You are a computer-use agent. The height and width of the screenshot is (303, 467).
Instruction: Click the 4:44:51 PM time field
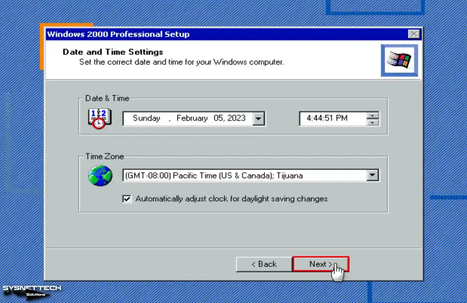click(x=333, y=118)
